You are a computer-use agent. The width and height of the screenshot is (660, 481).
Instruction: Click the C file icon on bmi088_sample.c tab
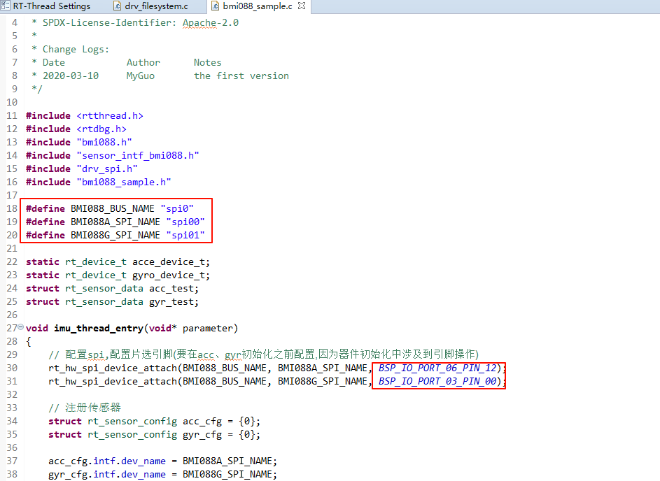tap(216, 6)
